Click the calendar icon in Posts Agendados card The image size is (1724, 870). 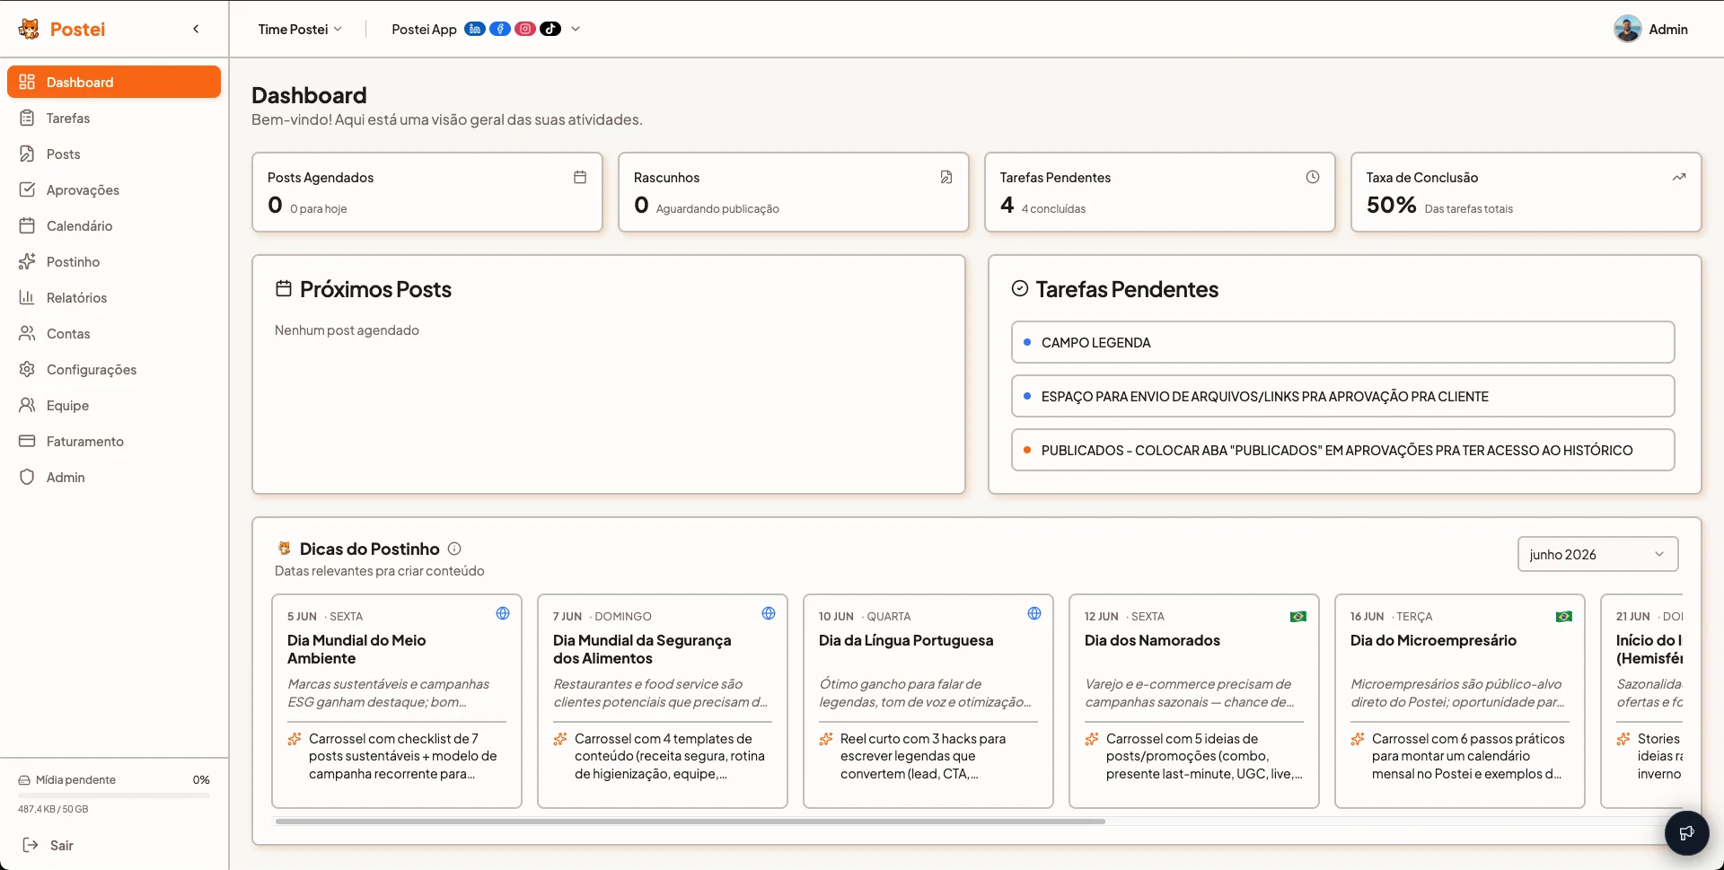pos(580,177)
